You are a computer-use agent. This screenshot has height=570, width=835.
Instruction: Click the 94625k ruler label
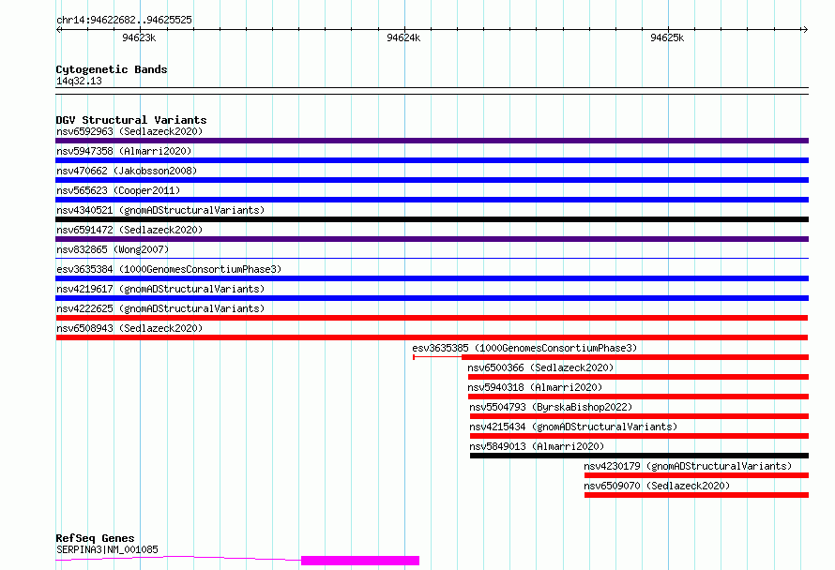667,37
